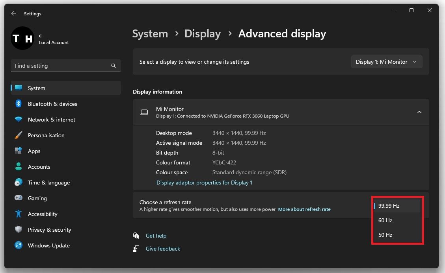Viewport: 445px width, 273px height.
Task: Click the Windows Update sync icon
Action: click(19, 245)
